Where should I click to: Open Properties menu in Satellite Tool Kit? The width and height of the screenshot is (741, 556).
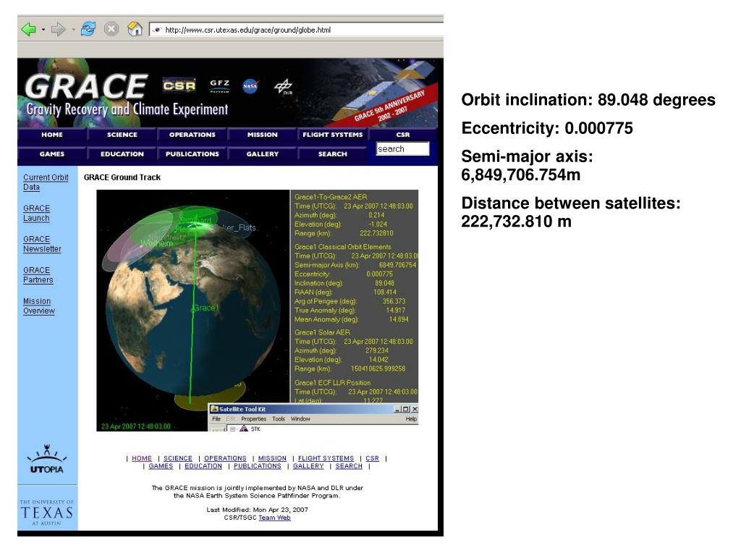[x=254, y=419]
